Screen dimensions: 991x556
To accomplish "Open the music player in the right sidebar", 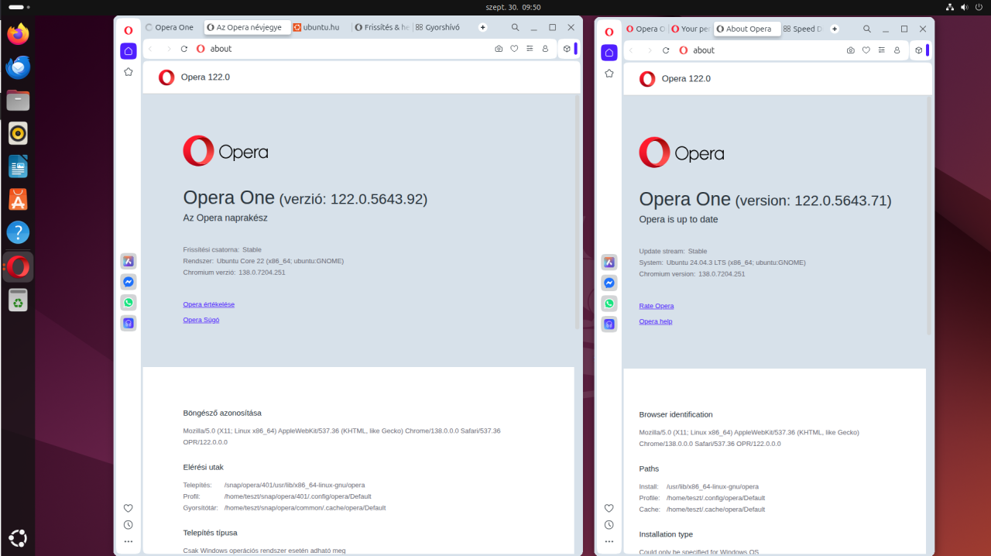I will [x=609, y=324].
